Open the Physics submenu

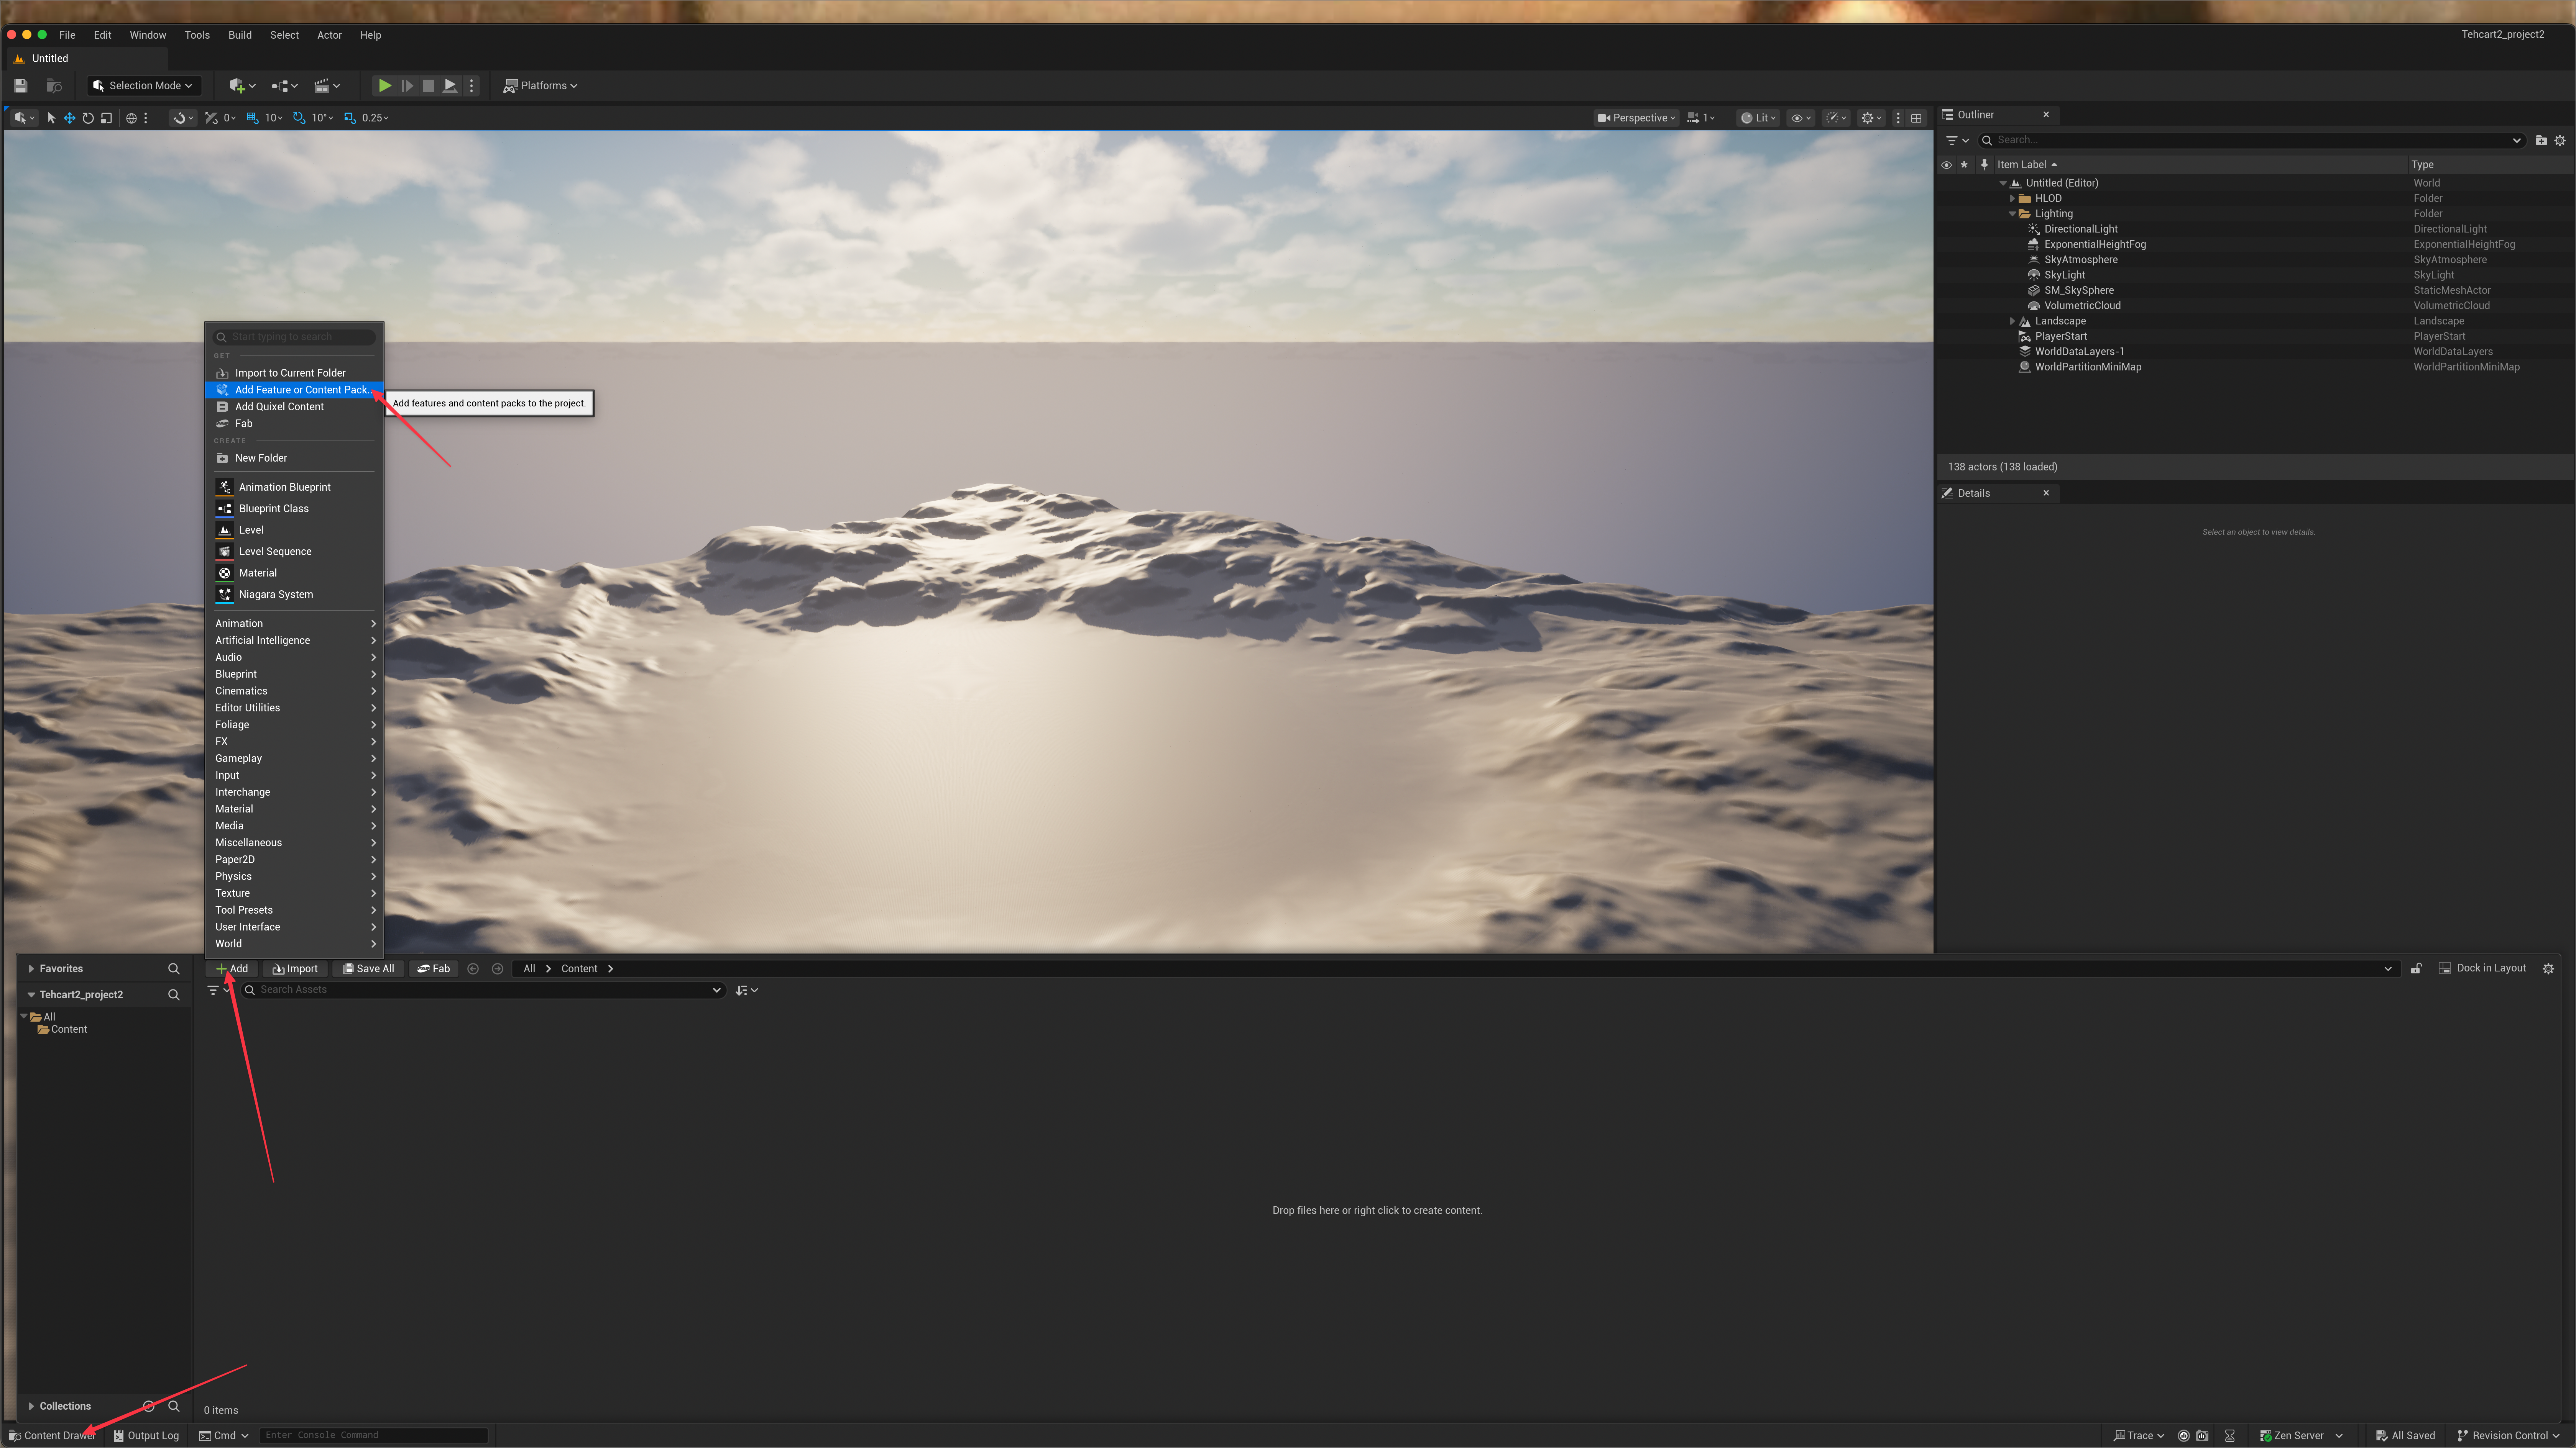pos(294,876)
